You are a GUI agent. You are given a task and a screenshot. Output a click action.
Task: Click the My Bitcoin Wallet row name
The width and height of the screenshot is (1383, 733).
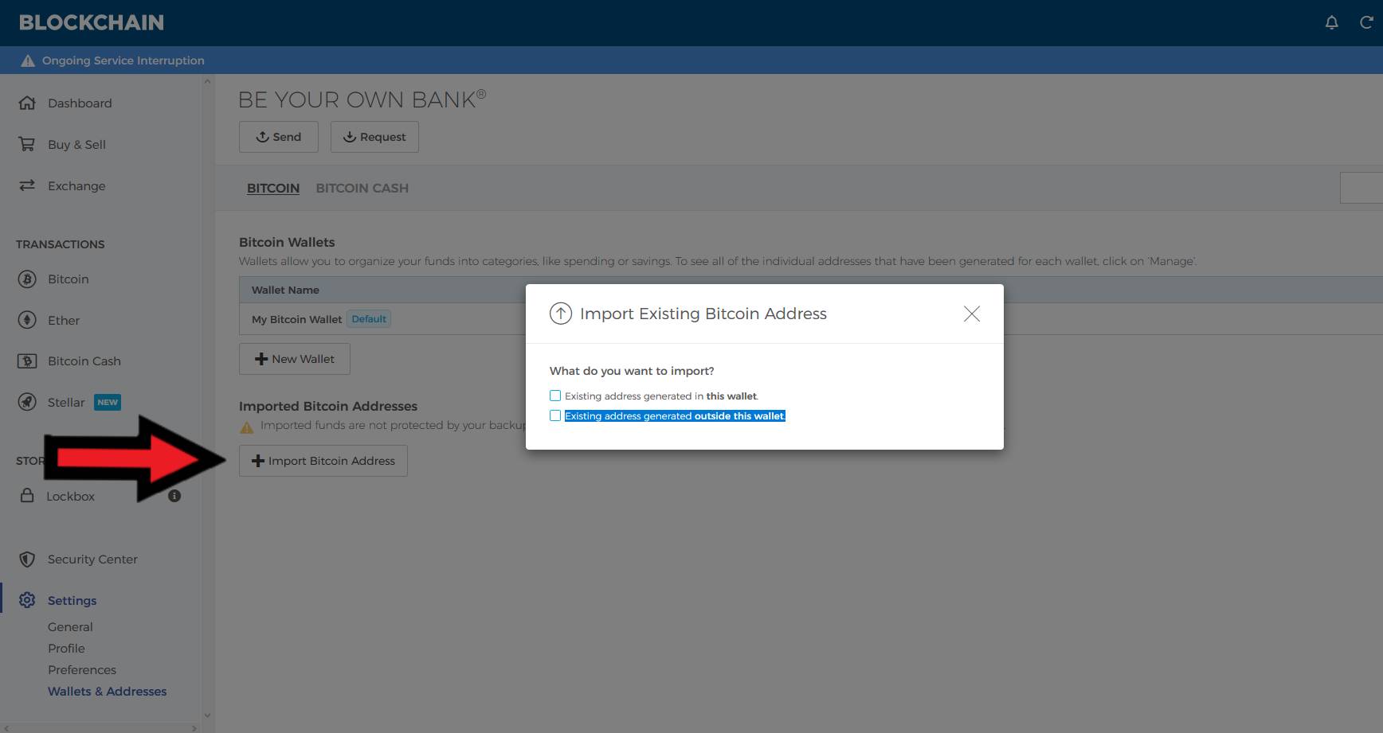[x=296, y=319]
